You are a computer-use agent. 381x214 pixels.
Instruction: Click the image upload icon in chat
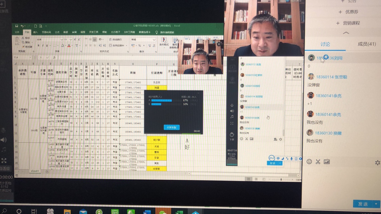[327, 162]
